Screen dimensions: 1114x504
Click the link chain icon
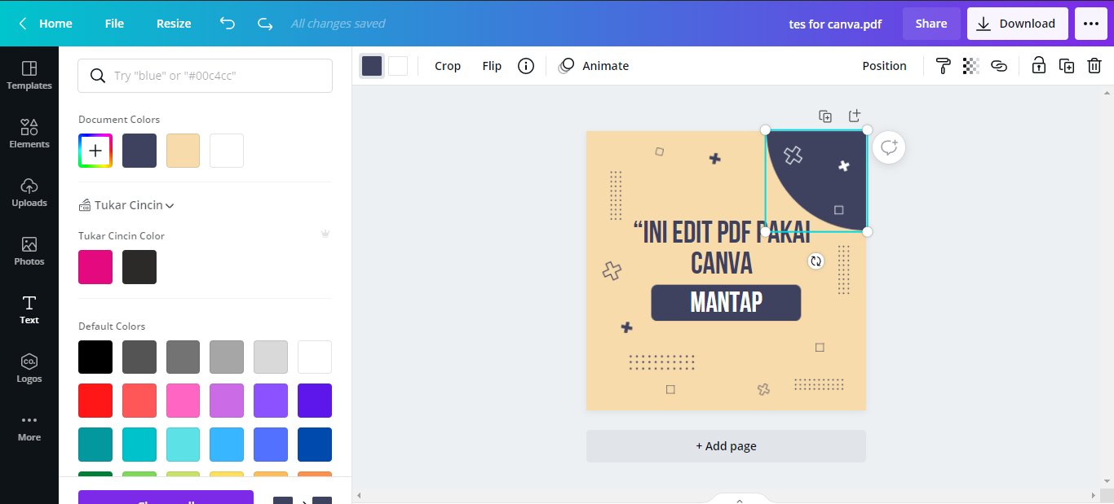coord(999,66)
